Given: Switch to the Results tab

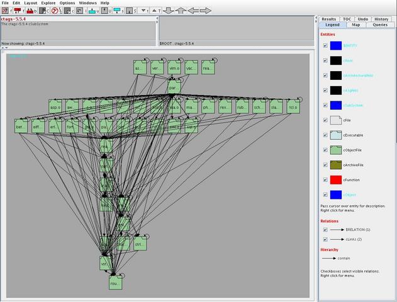Looking at the screenshot, I should 328,19.
